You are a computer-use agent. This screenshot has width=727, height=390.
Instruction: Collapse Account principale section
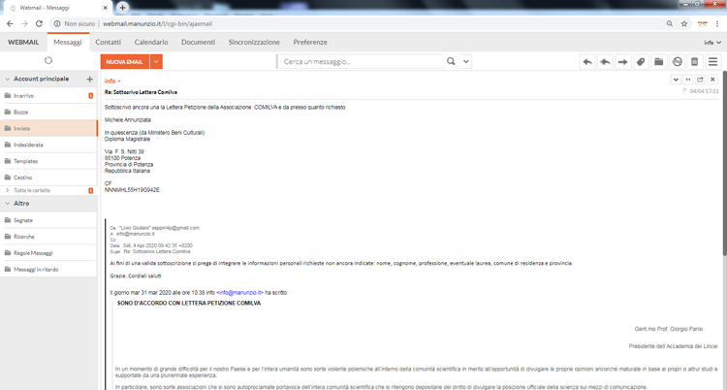tap(7, 80)
